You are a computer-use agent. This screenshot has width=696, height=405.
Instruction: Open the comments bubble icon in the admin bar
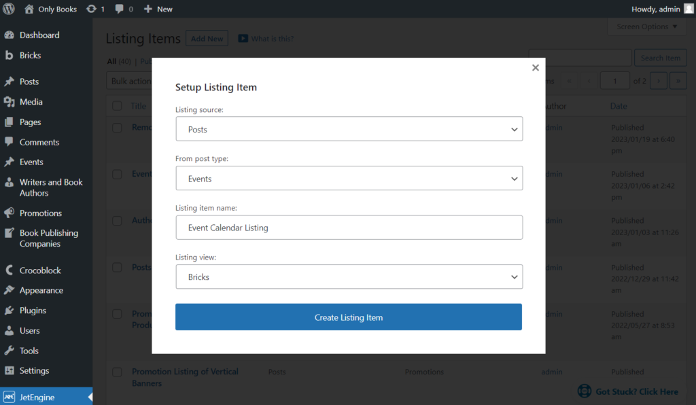pos(119,9)
